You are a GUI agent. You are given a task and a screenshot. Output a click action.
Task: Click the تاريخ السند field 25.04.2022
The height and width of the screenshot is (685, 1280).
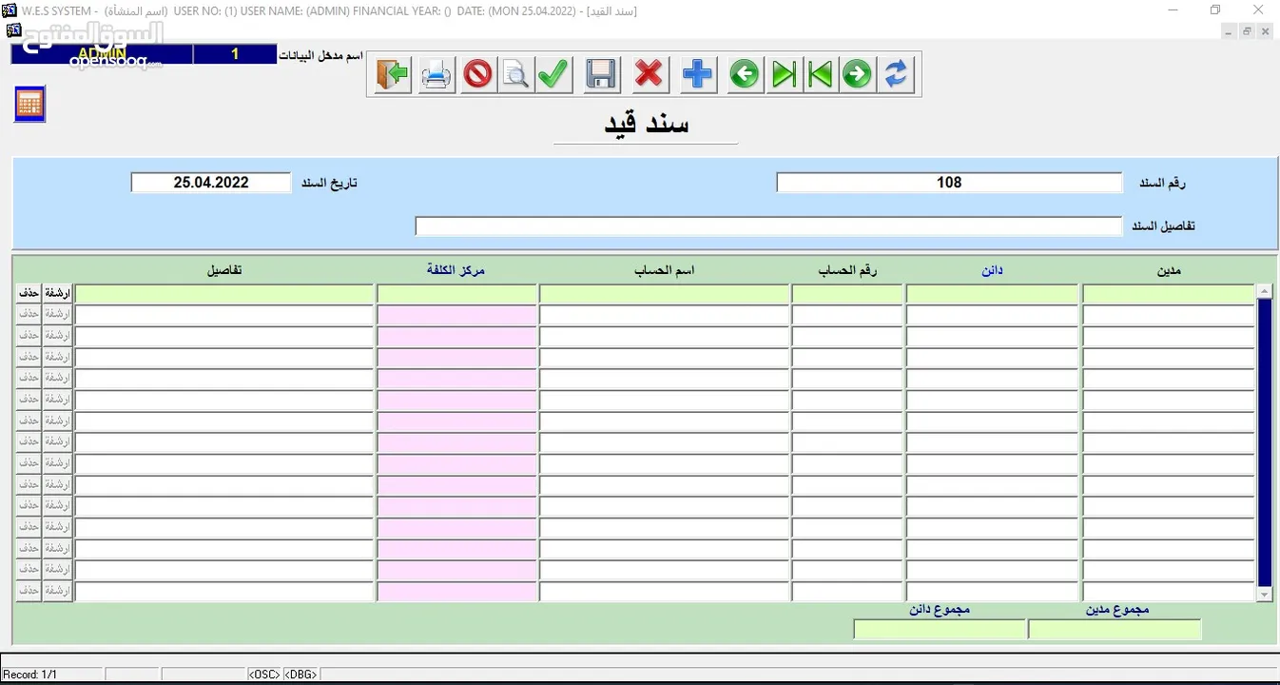tap(211, 183)
